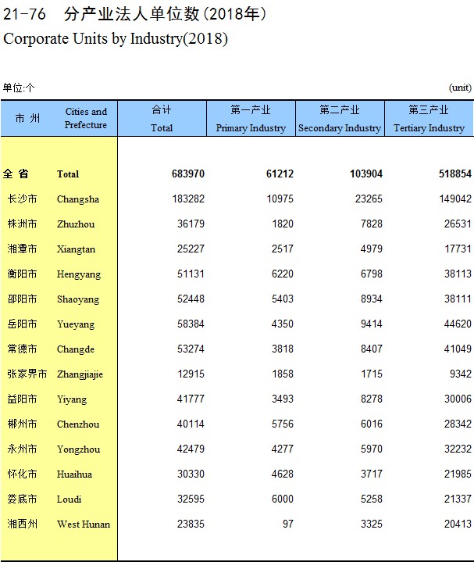Select the 'Changsha' row label
Screen dimensions: 474x587
(x=78, y=199)
